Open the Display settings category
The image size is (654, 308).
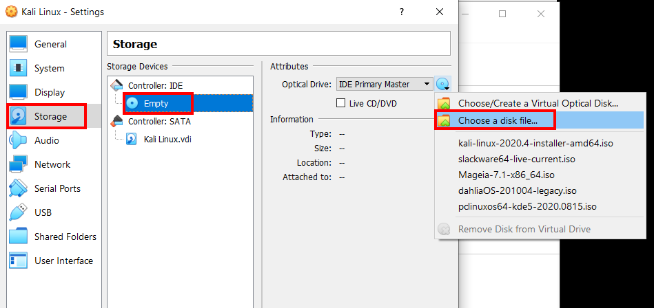pos(54,92)
